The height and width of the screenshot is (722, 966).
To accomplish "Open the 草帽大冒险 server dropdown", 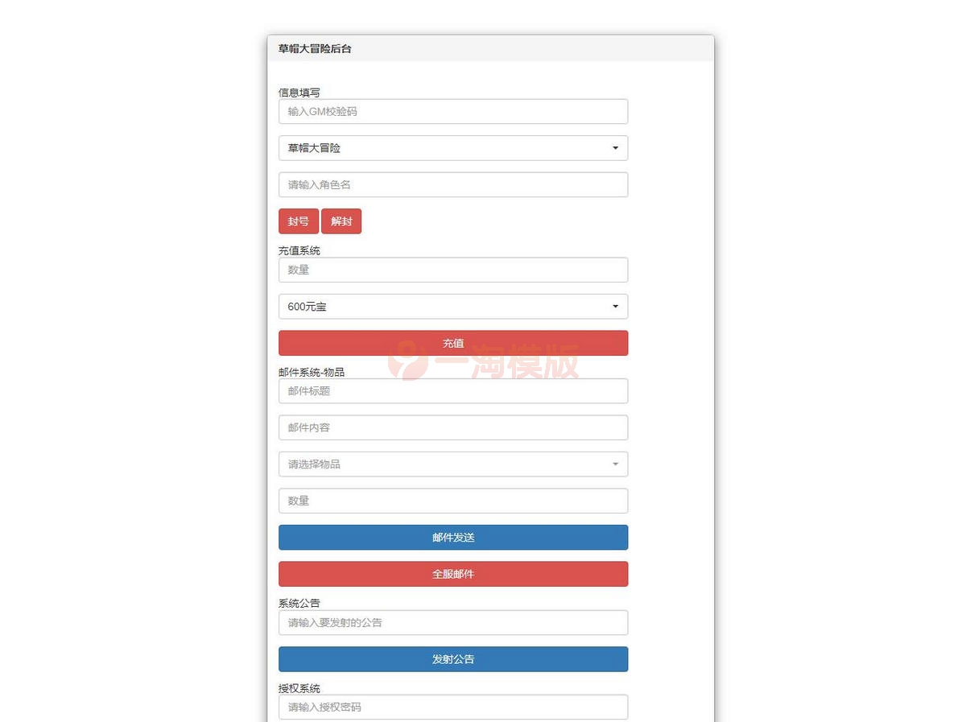I will click(x=452, y=148).
